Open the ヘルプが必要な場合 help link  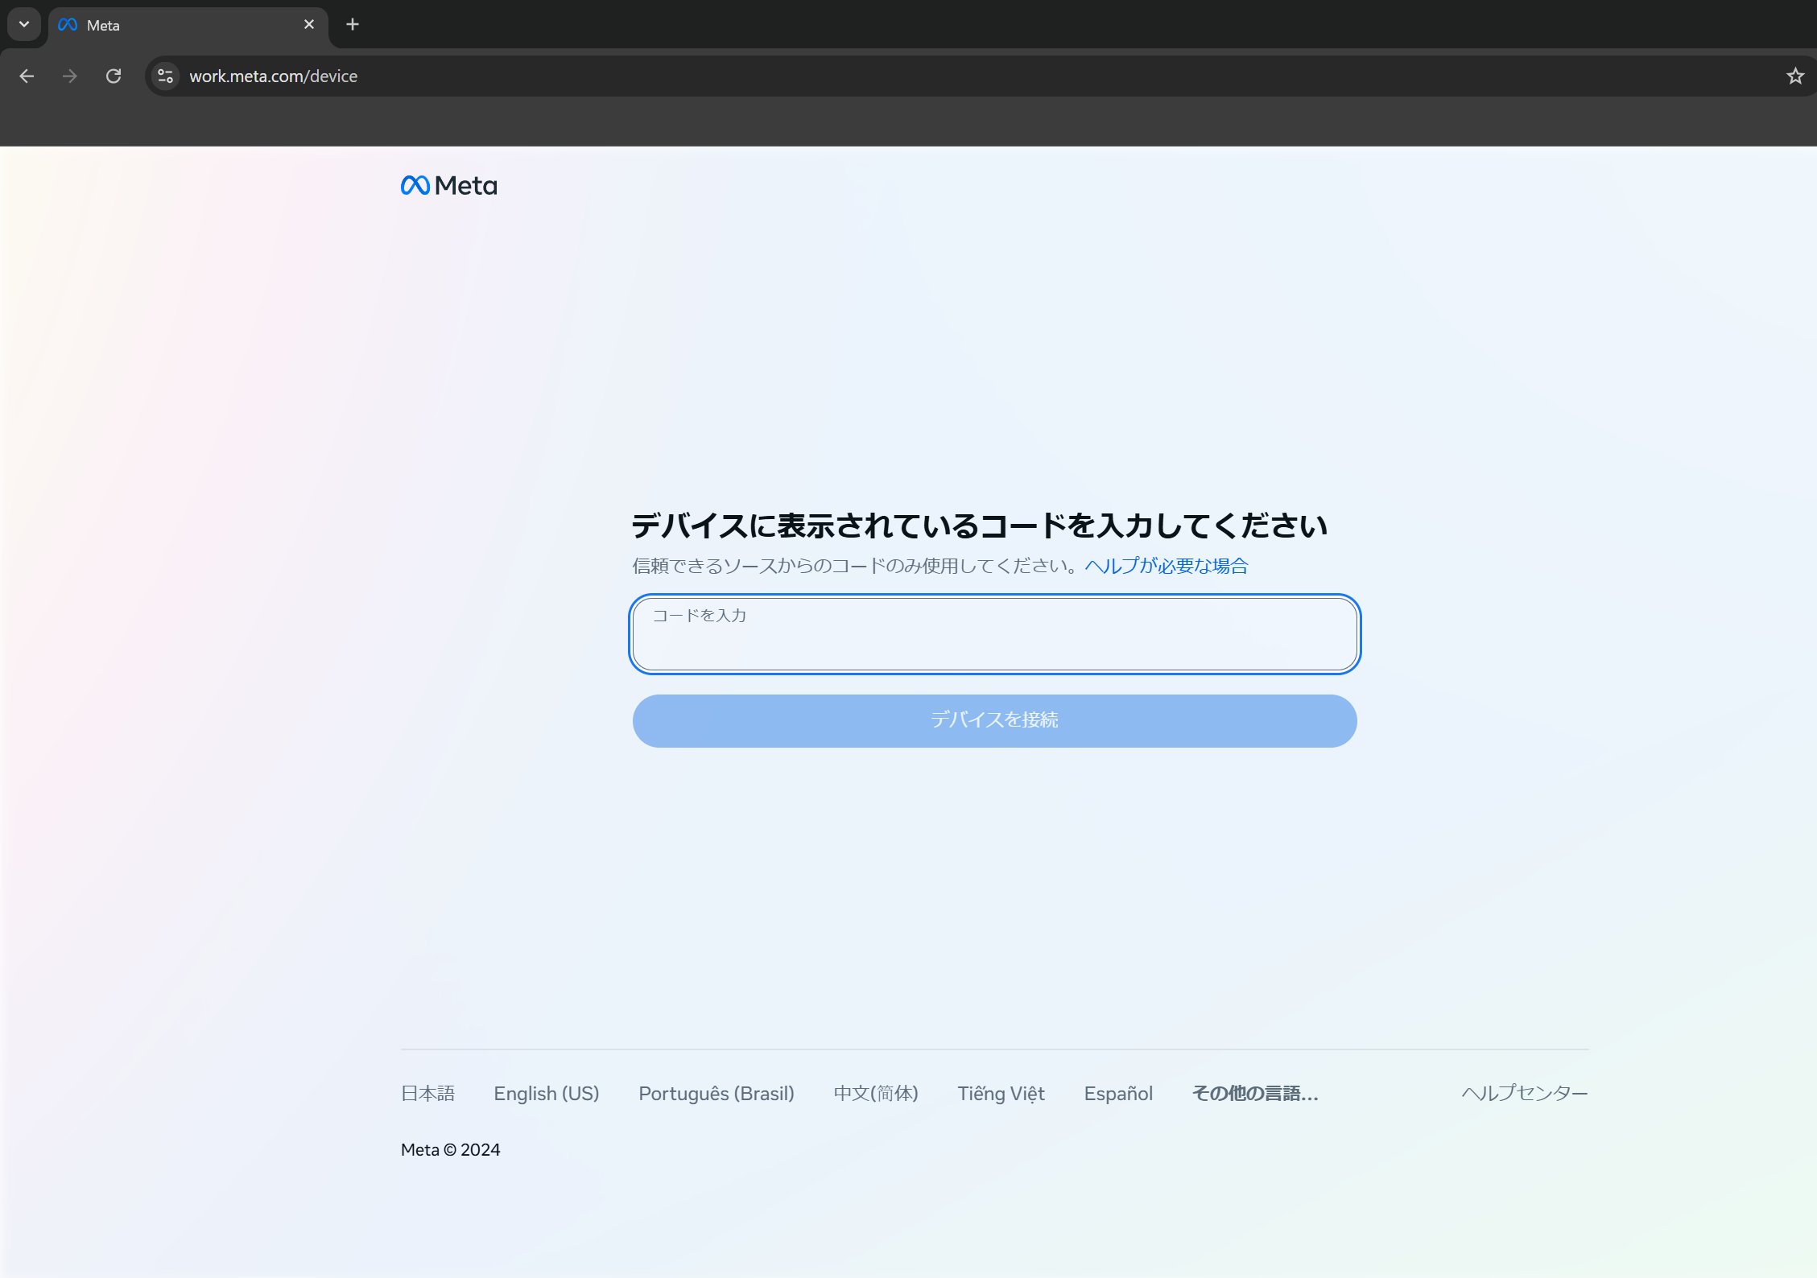click(1166, 566)
